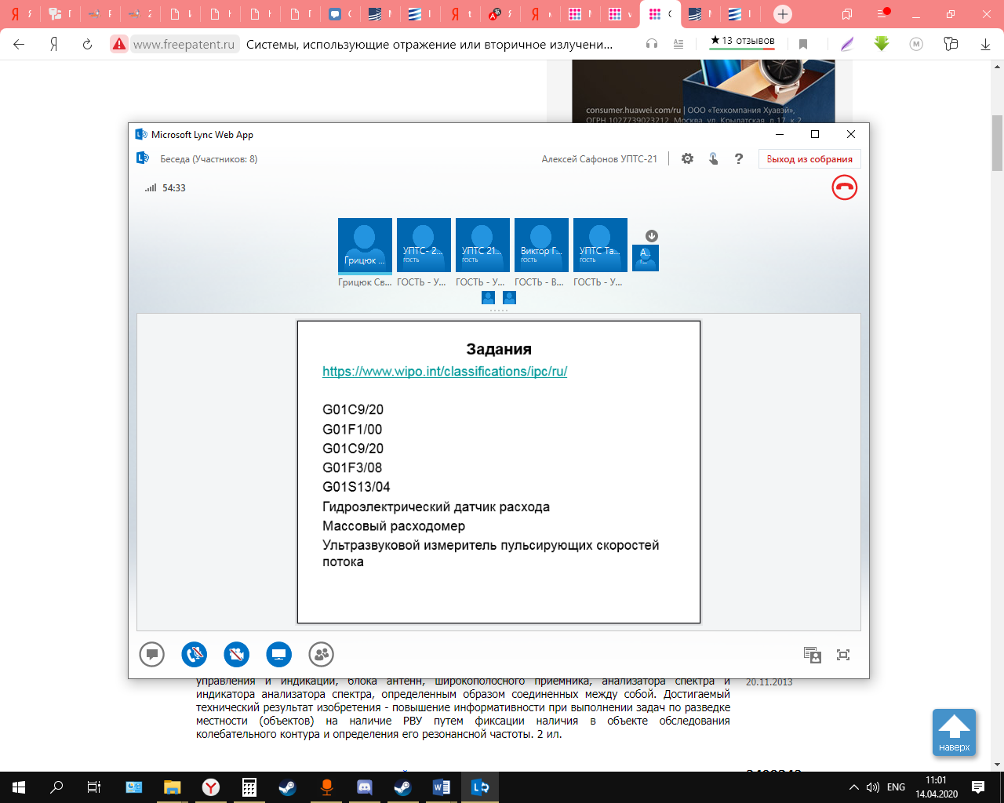Image resolution: width=1004 pixels, height=803 pixels.
Task: Open the layout picker icon near full-screen
Action: pos(813,655)
